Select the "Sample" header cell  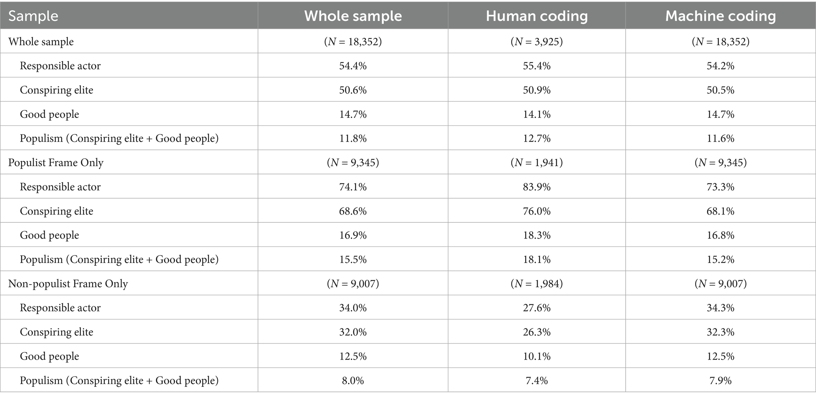(x=34, y=16)
